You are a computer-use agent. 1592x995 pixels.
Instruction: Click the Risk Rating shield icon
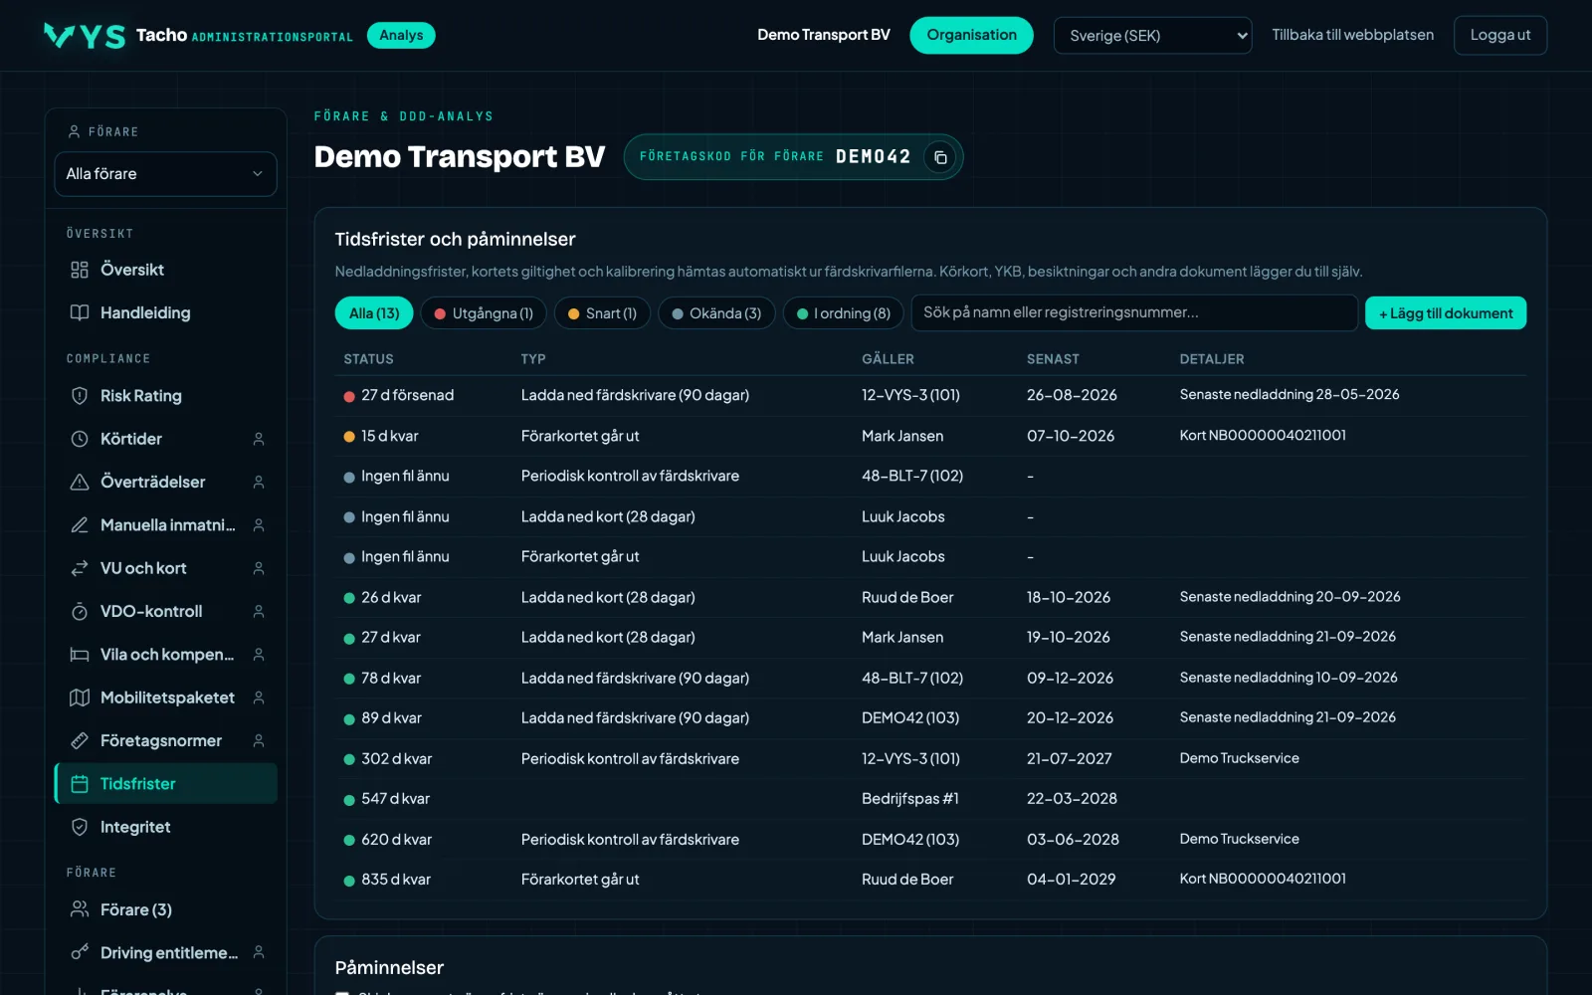click(80, 396)
